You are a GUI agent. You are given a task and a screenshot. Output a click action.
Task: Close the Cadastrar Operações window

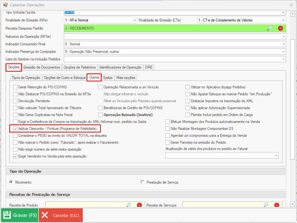coord(291,5)
